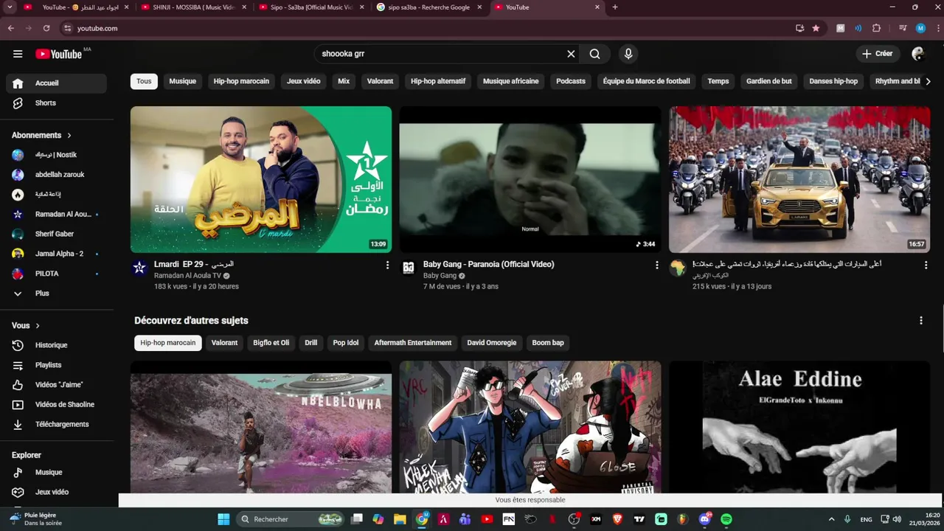The height and width of the screenshot is (531, 944).
Task: Open options menu for Baby Gang Paranoia
Action: pos(656,265)
